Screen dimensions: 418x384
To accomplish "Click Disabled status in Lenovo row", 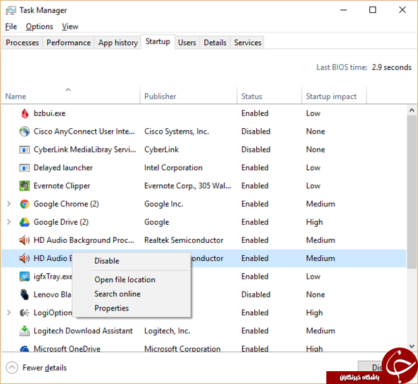I will tap(256, 295).
